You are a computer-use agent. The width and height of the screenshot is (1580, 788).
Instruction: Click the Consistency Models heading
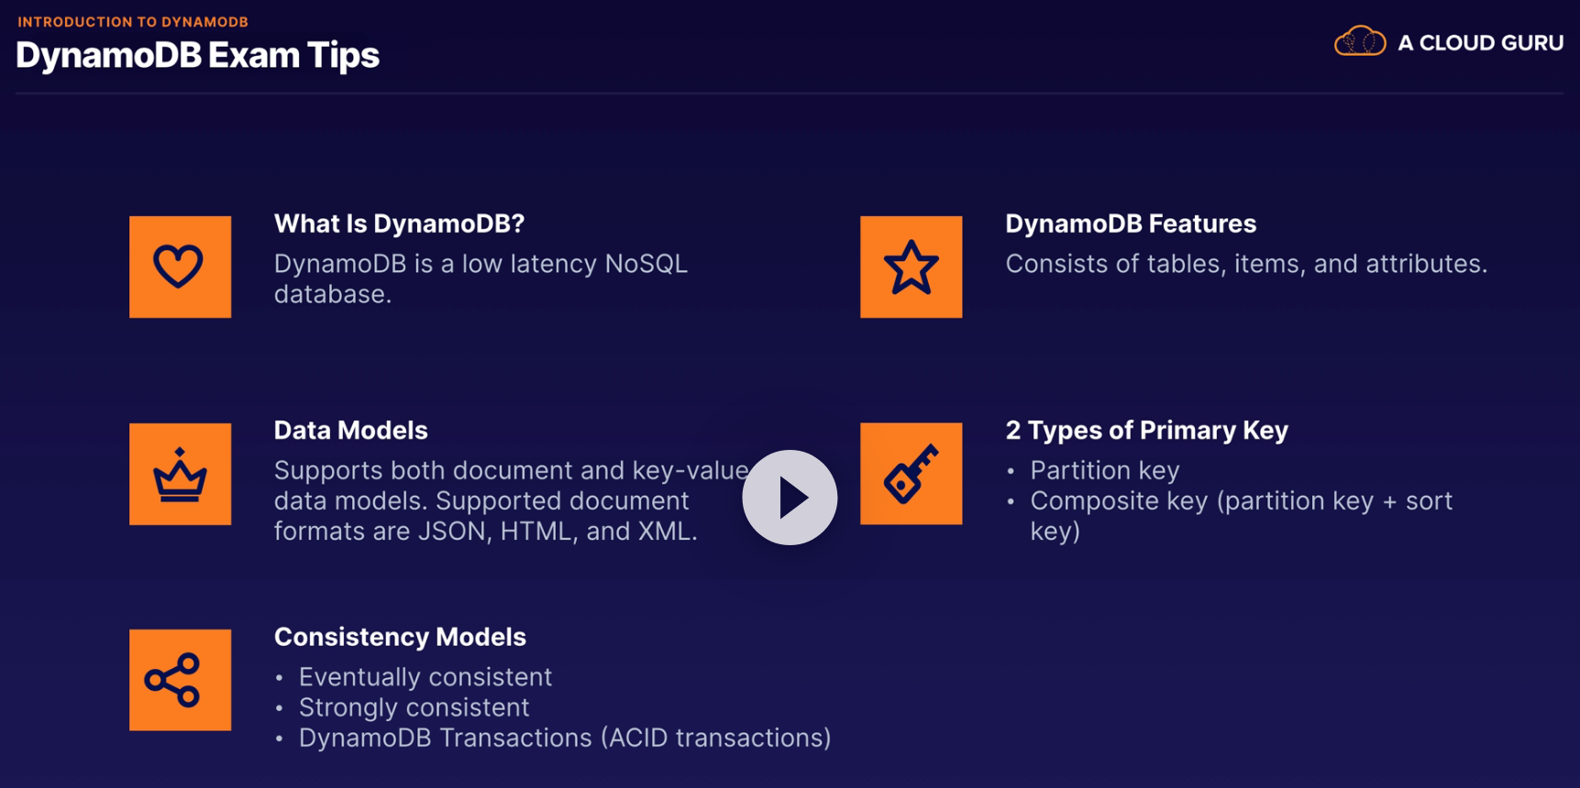[x=400, y=637]
